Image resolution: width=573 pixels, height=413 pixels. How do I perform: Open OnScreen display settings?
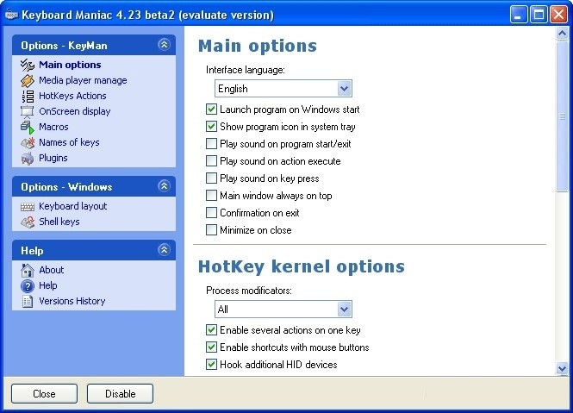coord(75,111)
